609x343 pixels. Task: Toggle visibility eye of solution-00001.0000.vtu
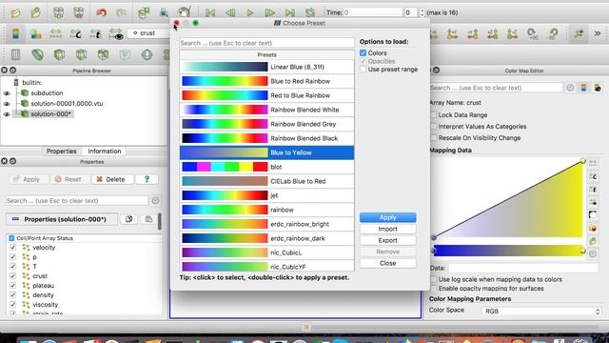click(7, 104)
